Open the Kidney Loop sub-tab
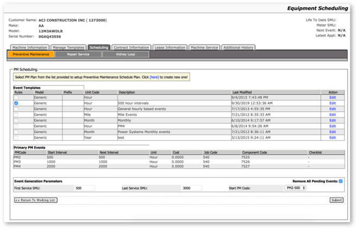 coord(125,54)
